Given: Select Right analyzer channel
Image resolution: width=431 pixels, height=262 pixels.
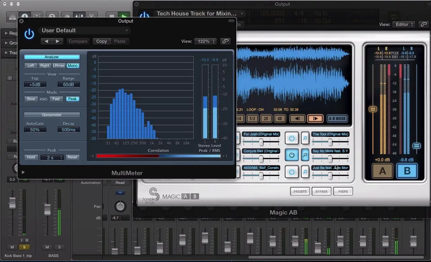Looking at the screenshot, I should (x=44, y=66).
